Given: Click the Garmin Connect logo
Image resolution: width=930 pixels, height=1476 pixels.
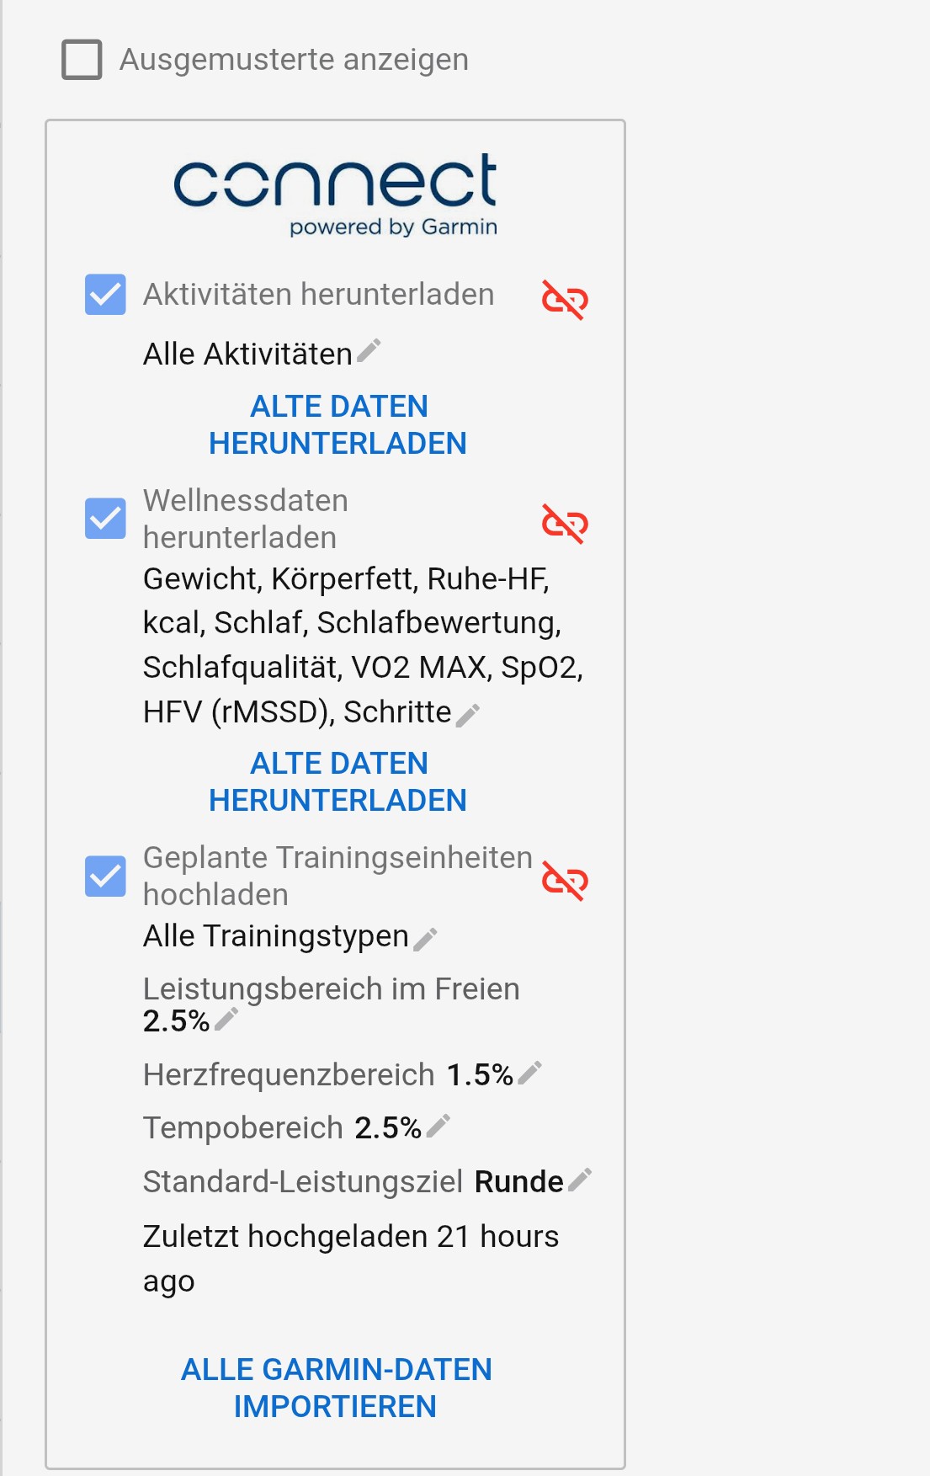Looking at the screenshot, I should (335, 194).
